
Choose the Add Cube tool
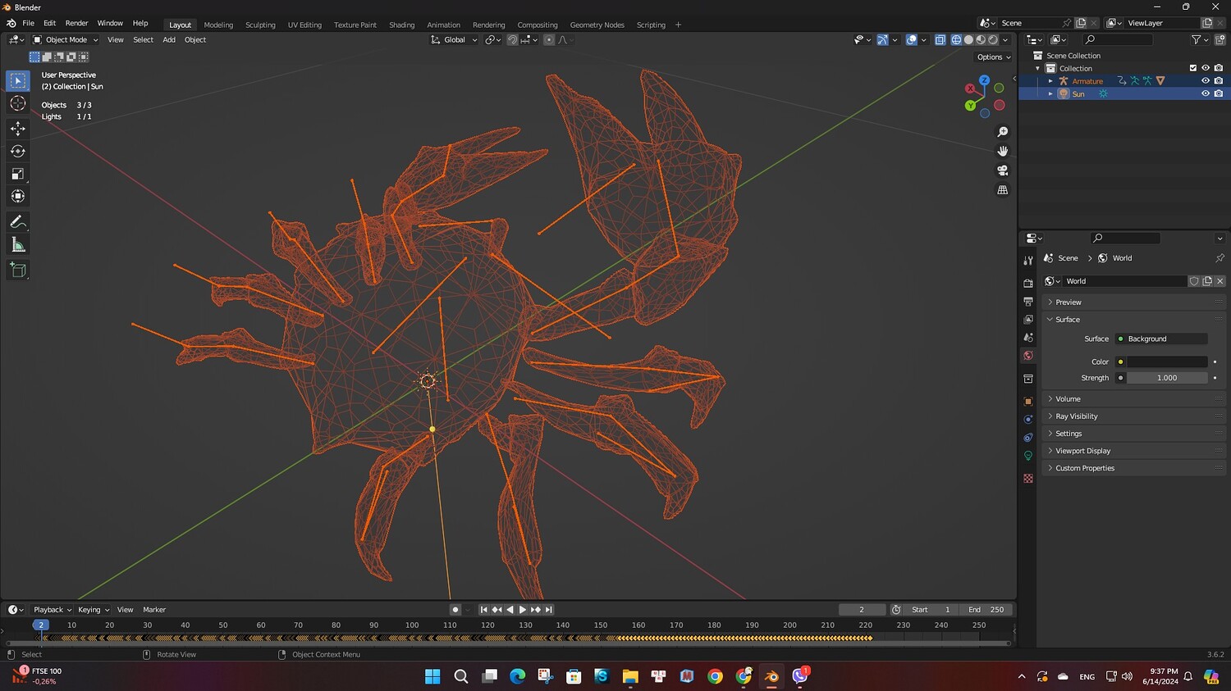point(18,270)
